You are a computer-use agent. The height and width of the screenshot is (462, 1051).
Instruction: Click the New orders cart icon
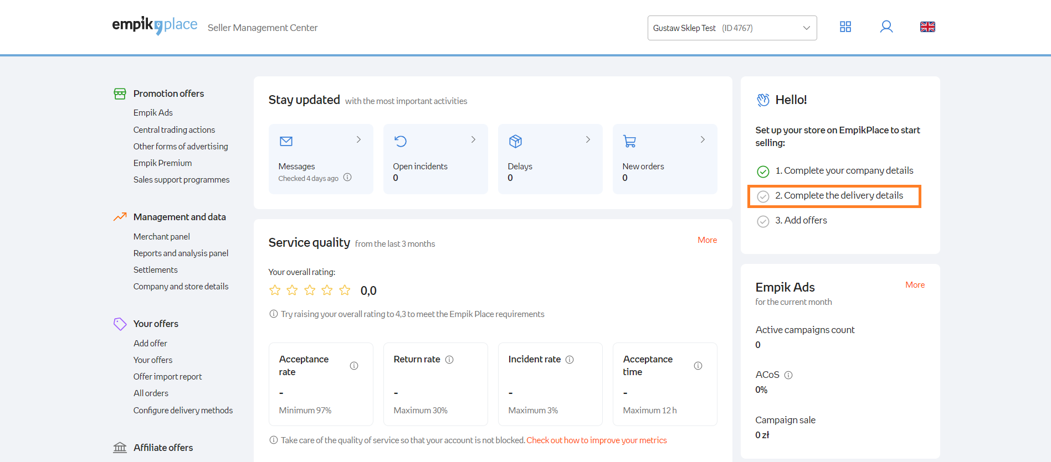coord(629,141)
